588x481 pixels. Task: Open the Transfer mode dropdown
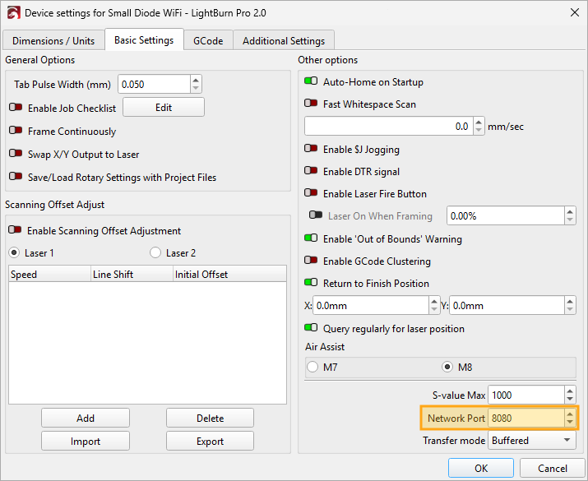point(532,441)
